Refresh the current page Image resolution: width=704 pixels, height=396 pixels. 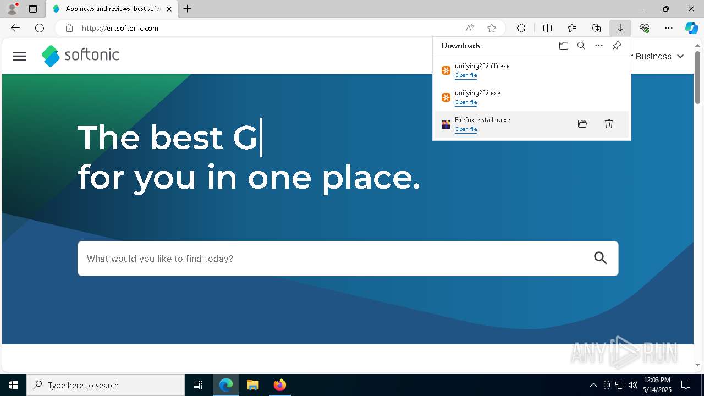[x=40, y=28]
